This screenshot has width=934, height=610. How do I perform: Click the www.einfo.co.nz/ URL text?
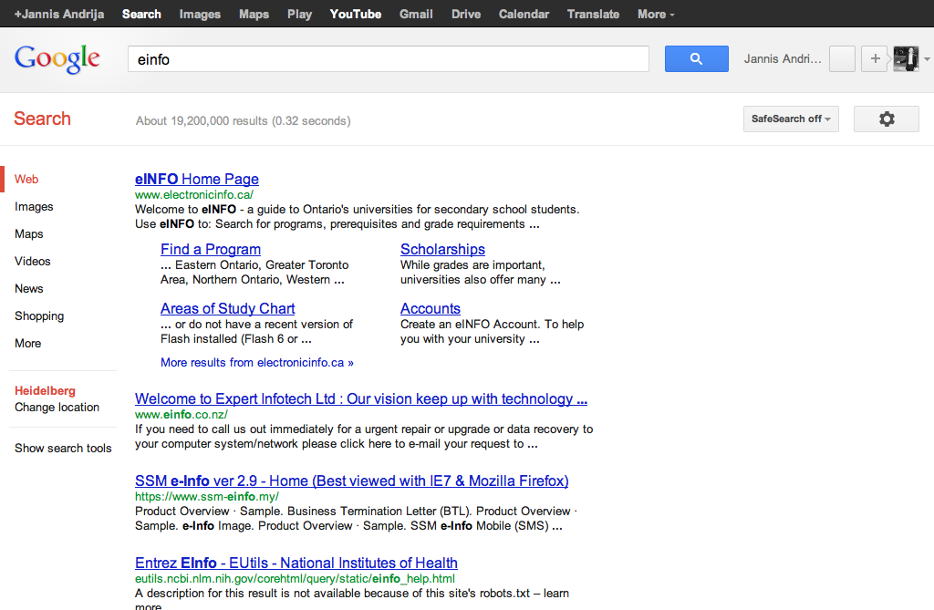point(182,414)
